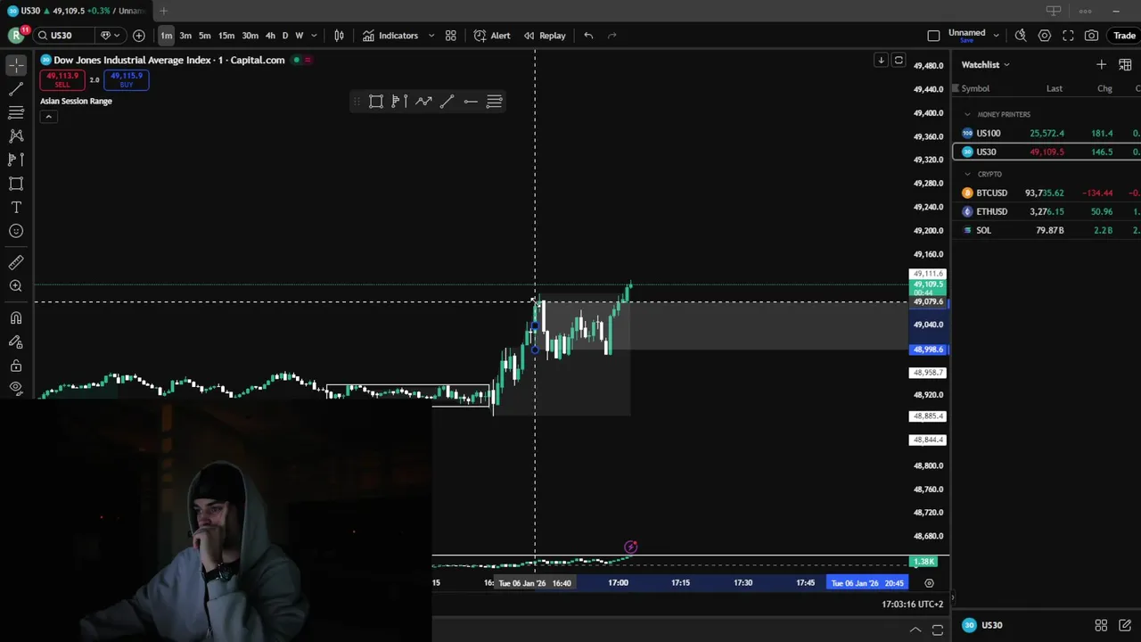Screen dimensions: 1141x642
Task: Toggle lock all drawings
Action: point(16,366)
